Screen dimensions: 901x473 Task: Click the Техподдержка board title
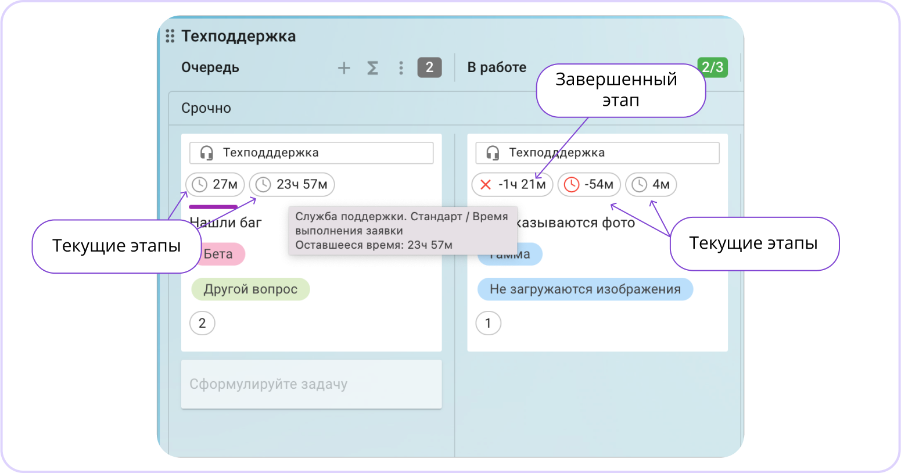pos(239,36)
